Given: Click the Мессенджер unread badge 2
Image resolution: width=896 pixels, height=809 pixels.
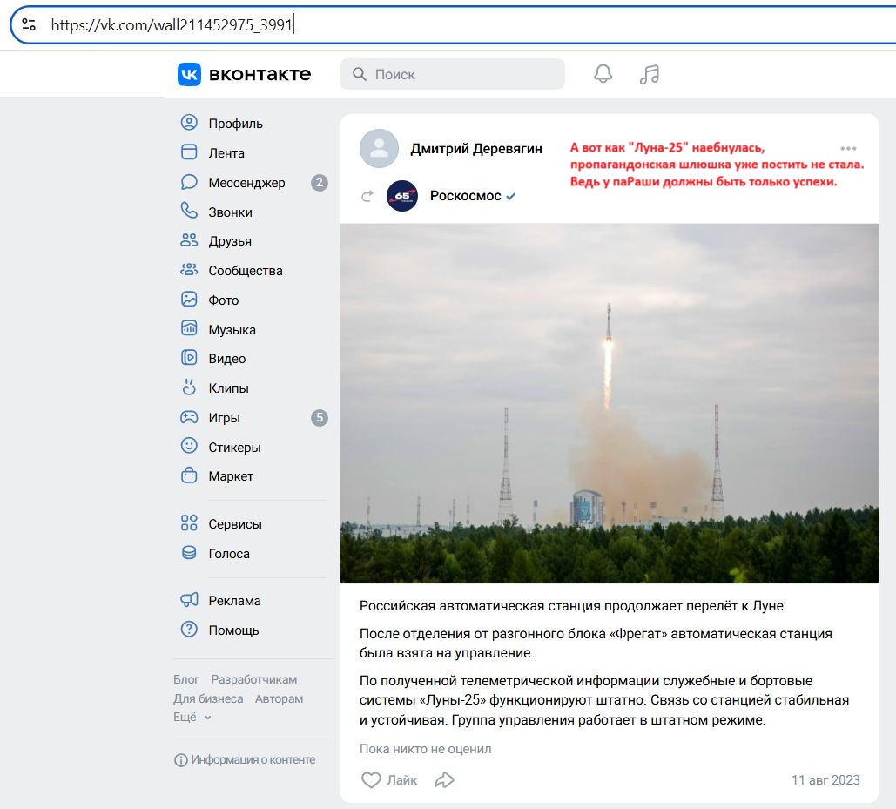Looking at the screenshot, I should point(320,183).
